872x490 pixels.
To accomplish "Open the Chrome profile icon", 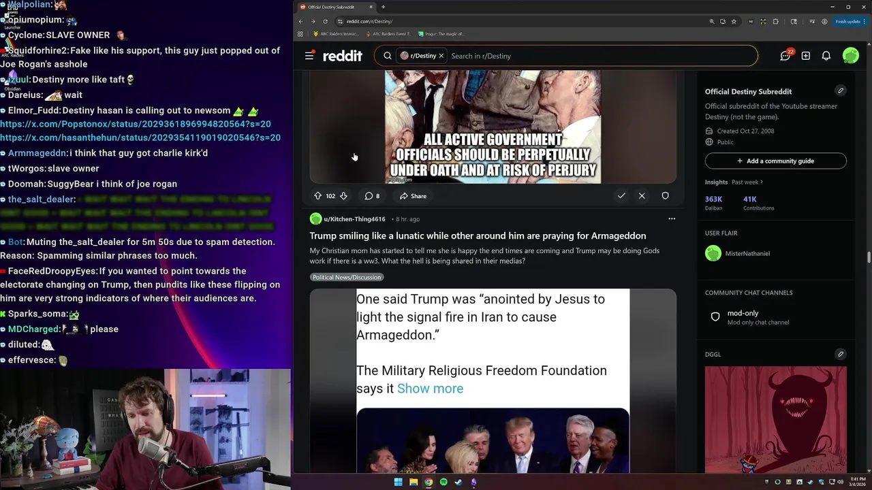I will click(824, 21).
